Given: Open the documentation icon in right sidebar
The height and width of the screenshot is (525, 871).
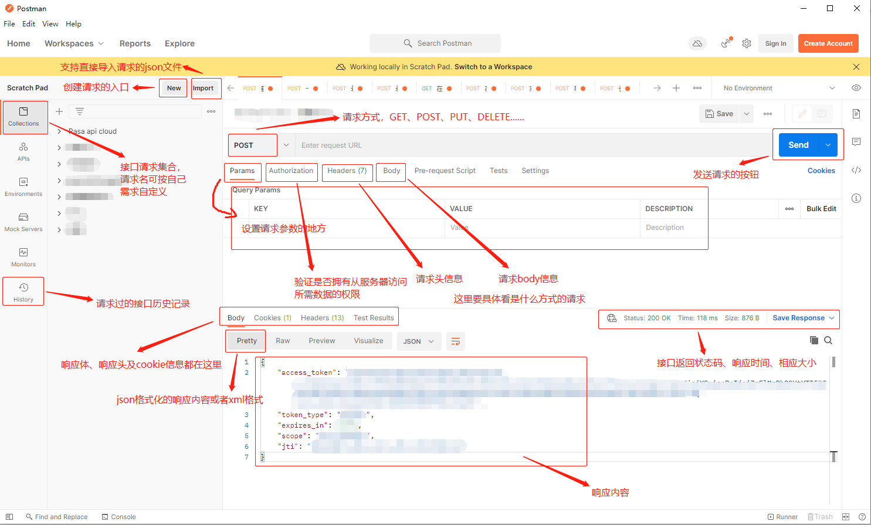Looking at the screenshot, I should click(x=856, y=114).
